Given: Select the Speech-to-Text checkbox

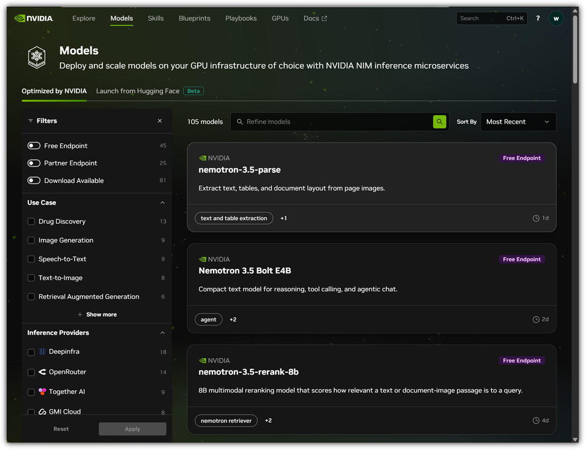Looking at the screenshot, I should tap(31, 259).
